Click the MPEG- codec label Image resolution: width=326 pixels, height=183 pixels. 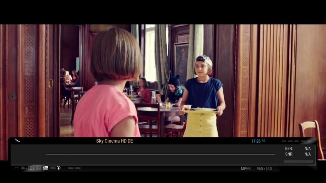[x=246, y=169]
